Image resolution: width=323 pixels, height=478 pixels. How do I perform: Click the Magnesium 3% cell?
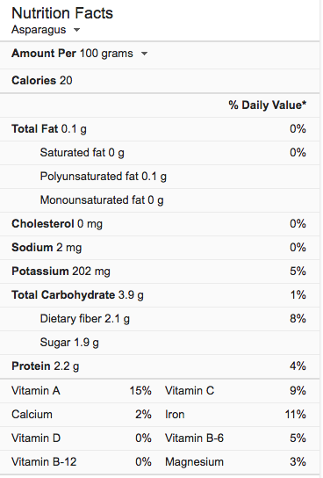[235, 462]
